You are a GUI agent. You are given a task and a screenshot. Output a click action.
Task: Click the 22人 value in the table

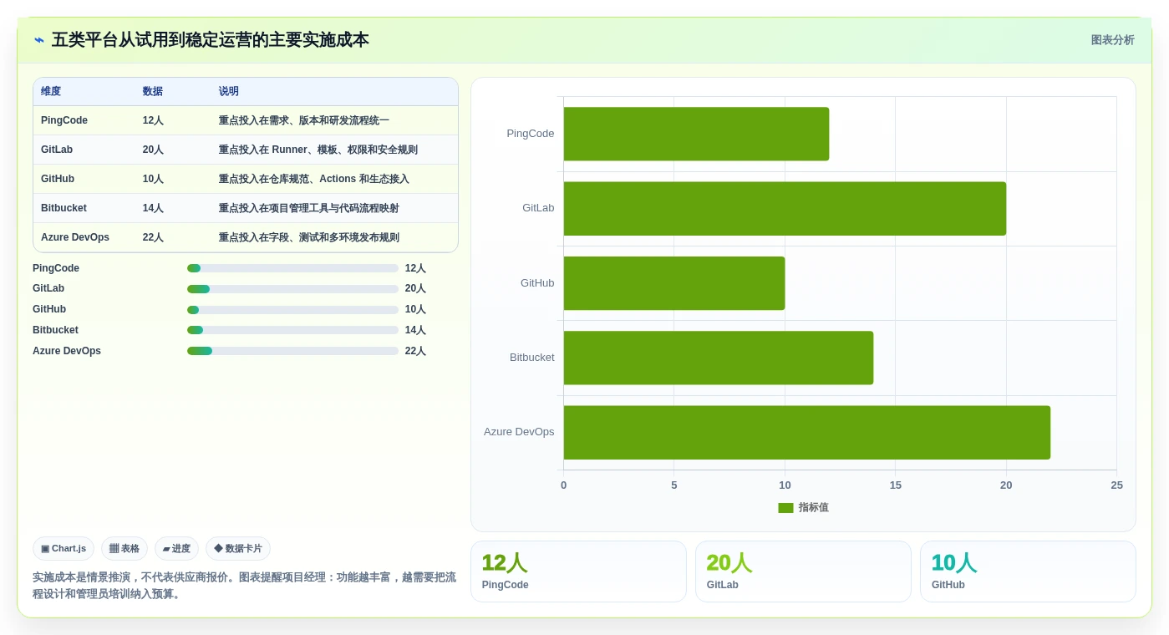pyautogui.click(x=153, y=237)
